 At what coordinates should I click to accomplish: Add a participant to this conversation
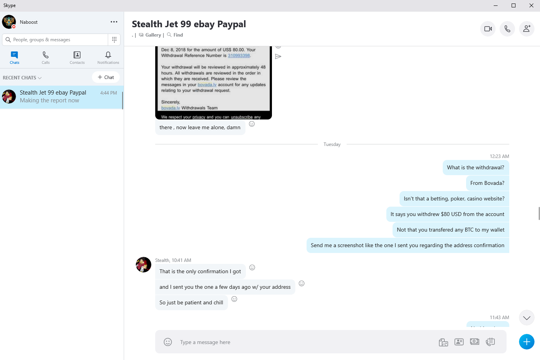(527, 29)
